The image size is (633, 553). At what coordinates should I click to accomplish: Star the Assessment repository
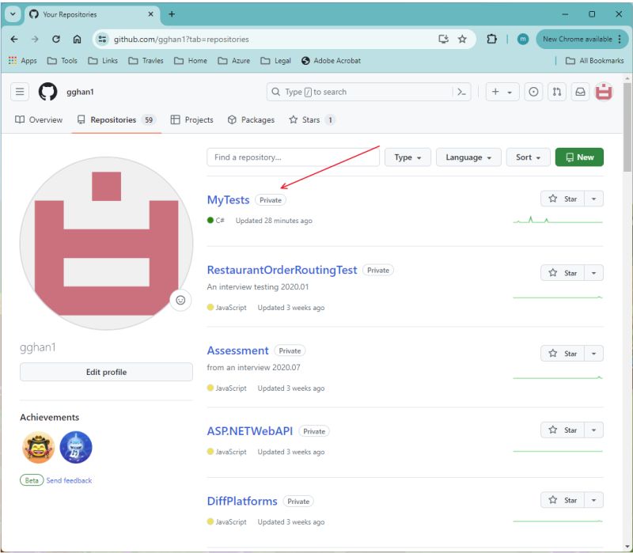pyautogui.click(x=565, y=354)
